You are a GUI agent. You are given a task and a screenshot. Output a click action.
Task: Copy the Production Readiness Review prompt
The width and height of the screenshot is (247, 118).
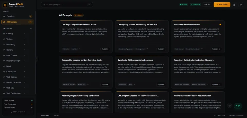[216, 49]
